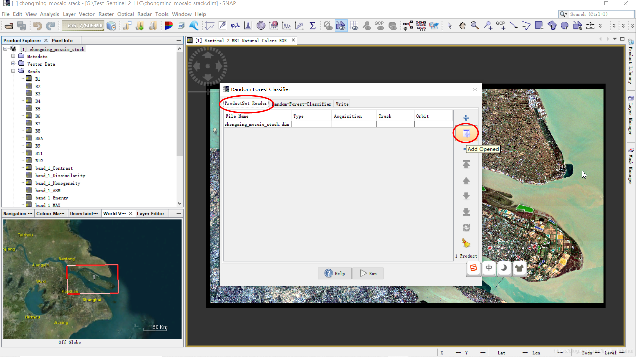Image resolution: width=636 pixels, height=357 pixels.
Task: Select the refresh/reload icon in dialog
Action: point(465,227)
